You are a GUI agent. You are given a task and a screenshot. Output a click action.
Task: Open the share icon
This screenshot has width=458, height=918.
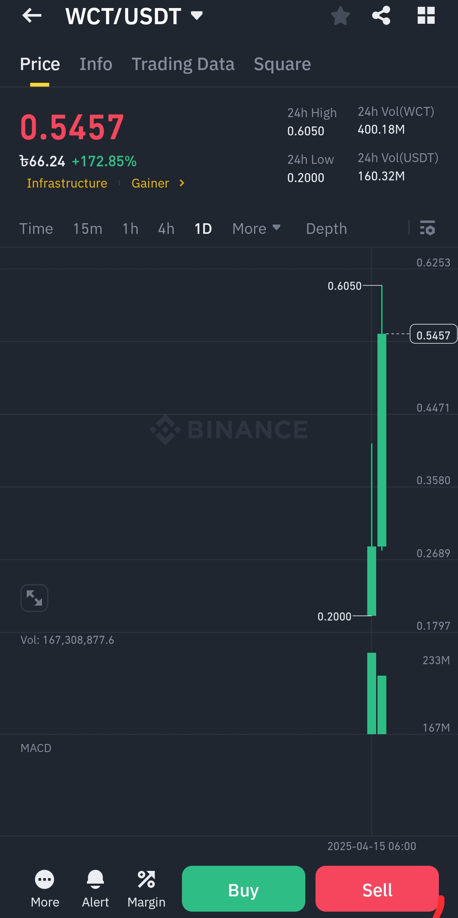tap(381, 16)
